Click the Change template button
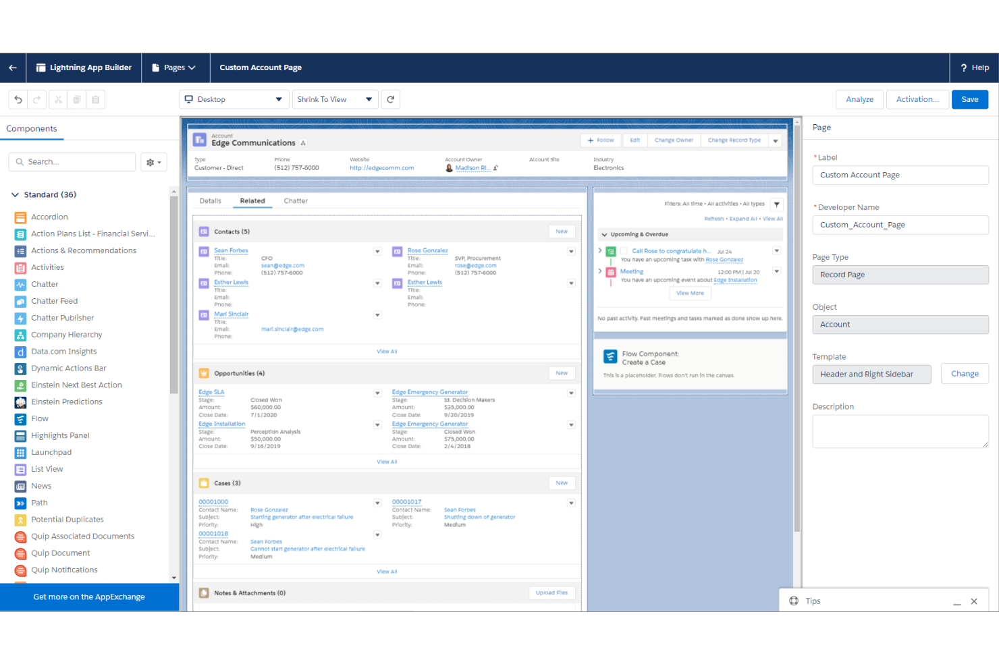999x666 pixels. pyautogui.click(x=965, y=374)
